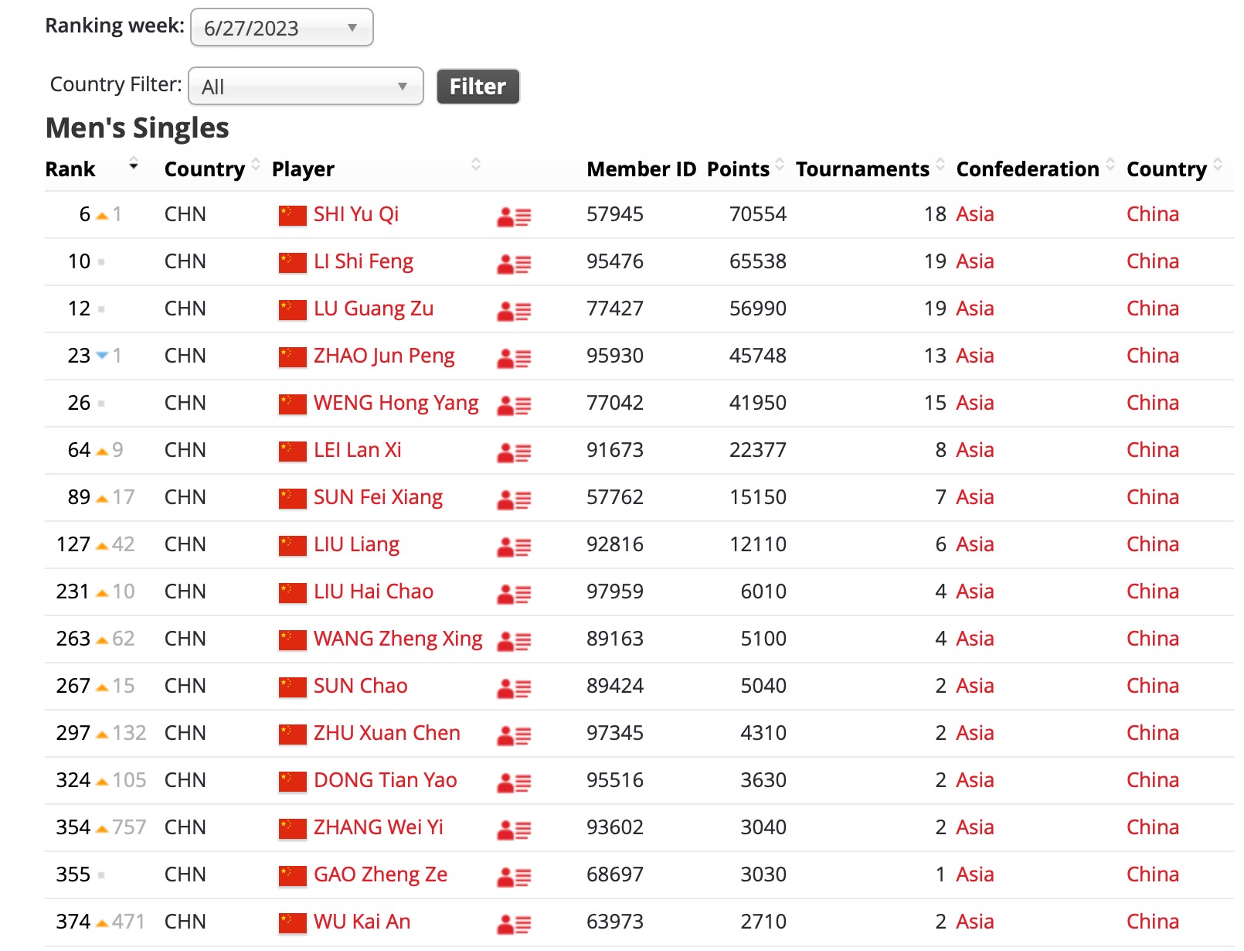Open profile card icon for WANG Zheng Xing
This screenshot has height=951, width=1244.
(x=514, y=641)
